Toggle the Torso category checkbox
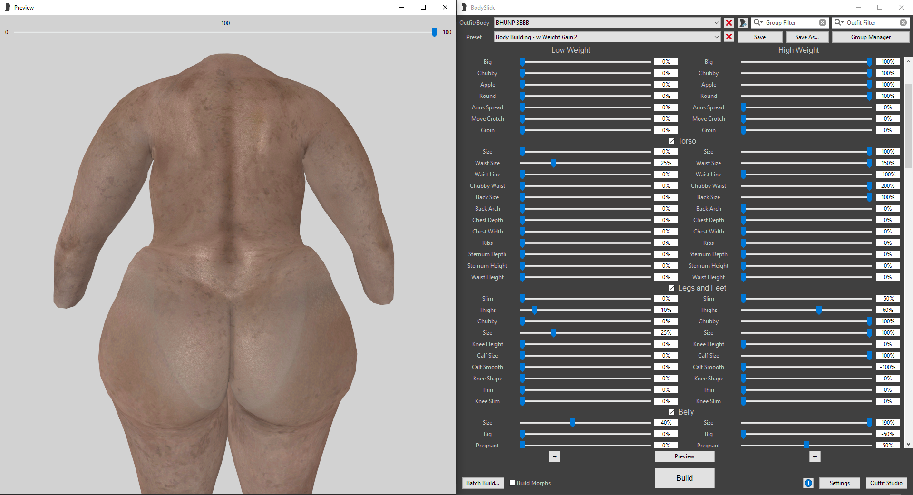This screenshot has height=495, width=913. coord(671,141)
